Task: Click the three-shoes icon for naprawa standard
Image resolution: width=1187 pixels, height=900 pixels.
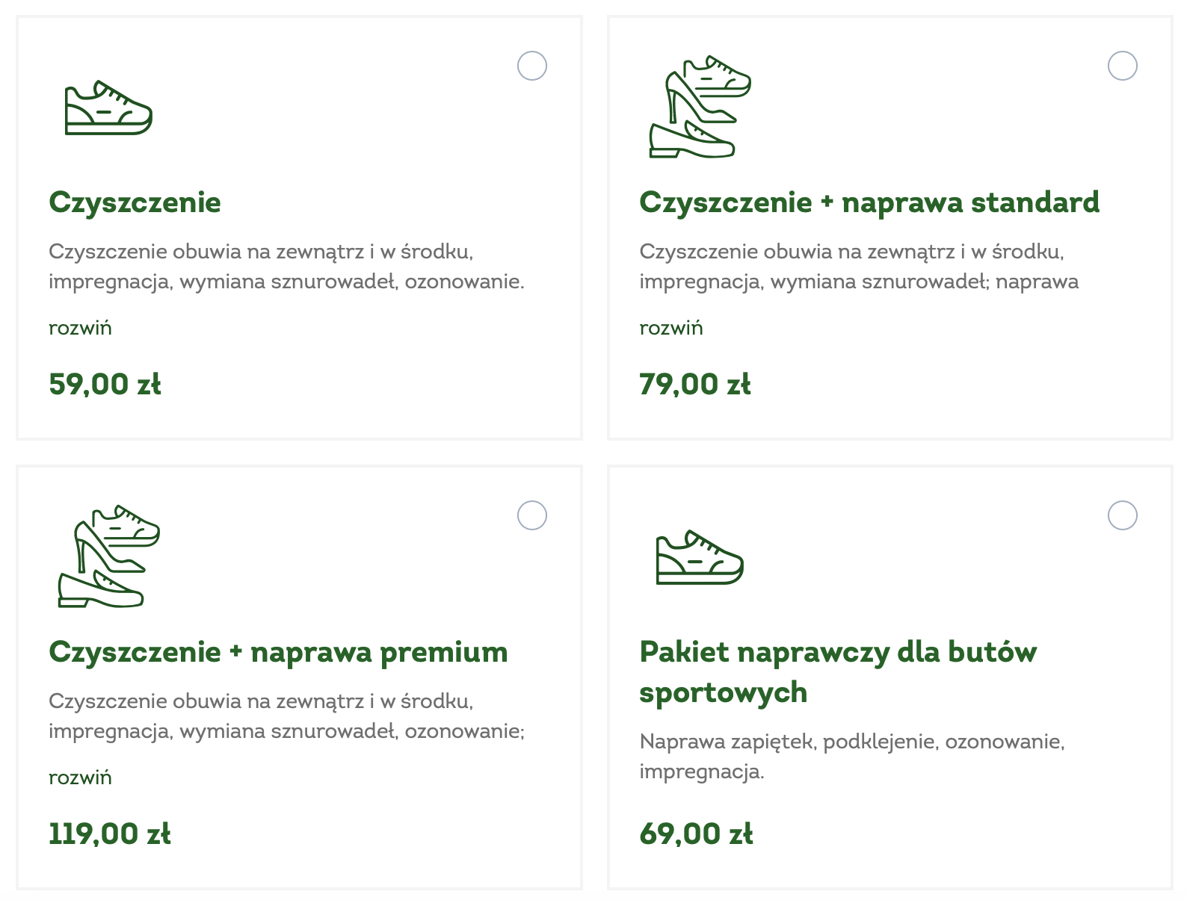Action: 700,107
